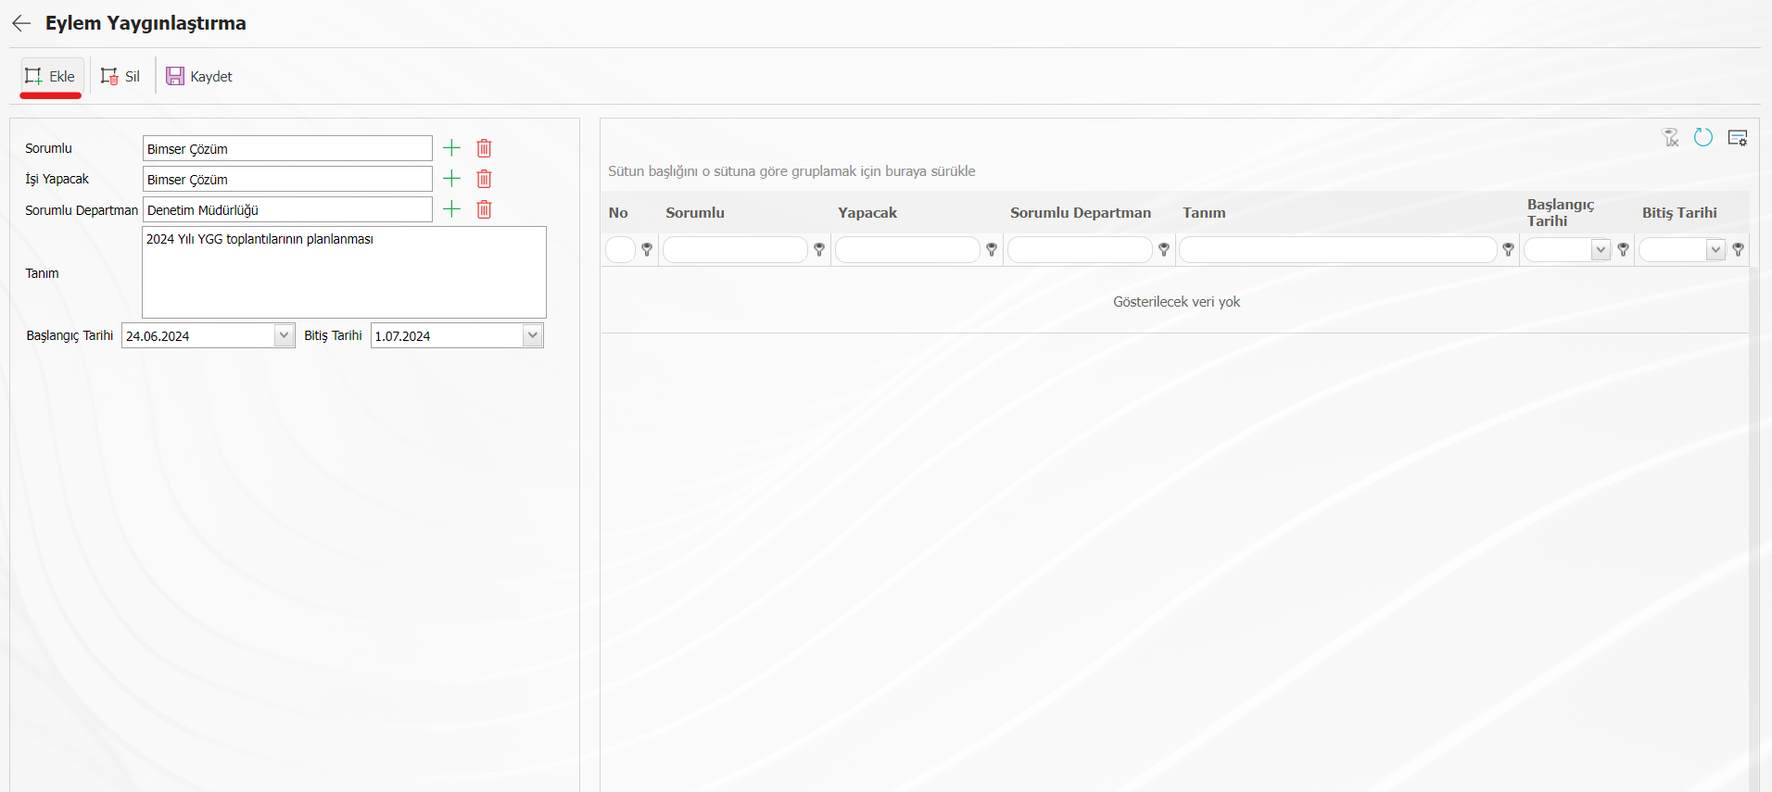Viewport: 1772px width, 792px height.
Task: Click the group-by drag area text
Action: (x=791, y=171)
